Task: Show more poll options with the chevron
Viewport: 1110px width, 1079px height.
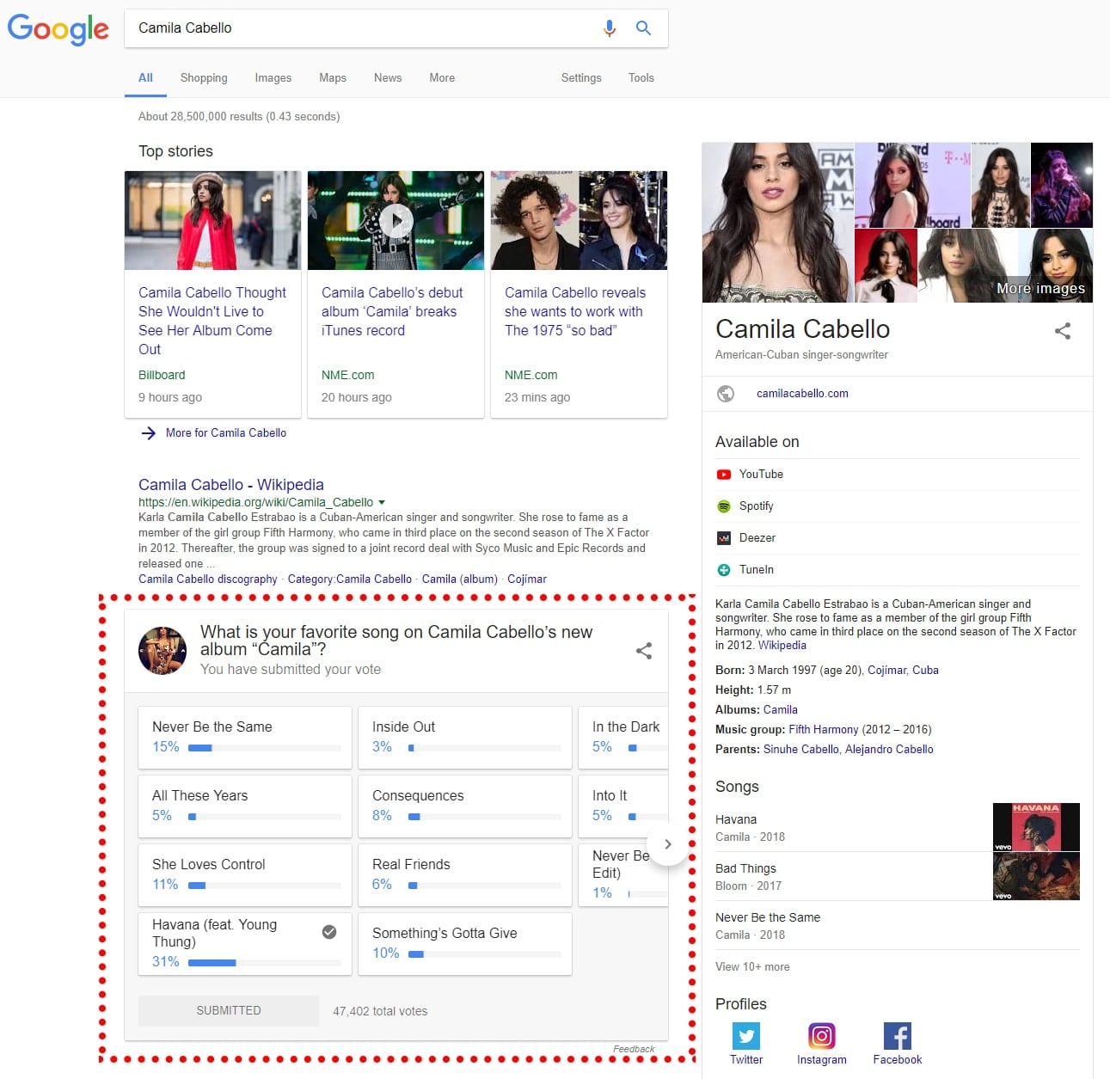Action: tap(668, 844)
